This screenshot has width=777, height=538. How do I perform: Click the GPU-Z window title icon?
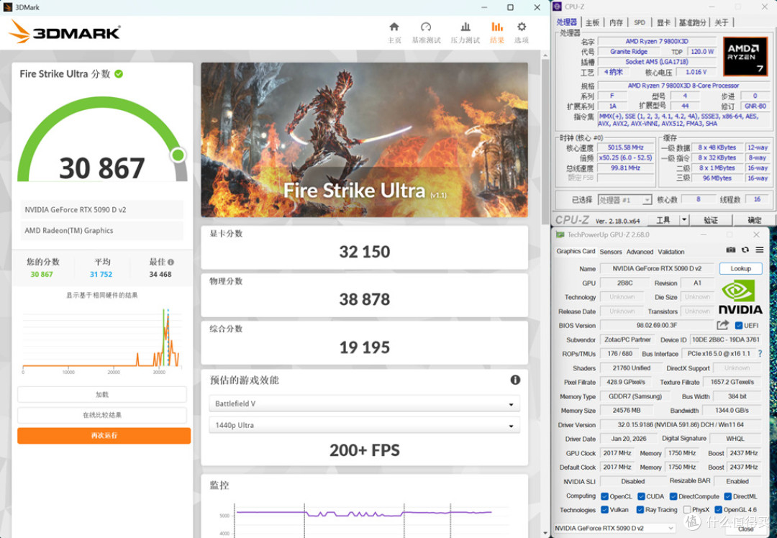click(x=560, y=234)
